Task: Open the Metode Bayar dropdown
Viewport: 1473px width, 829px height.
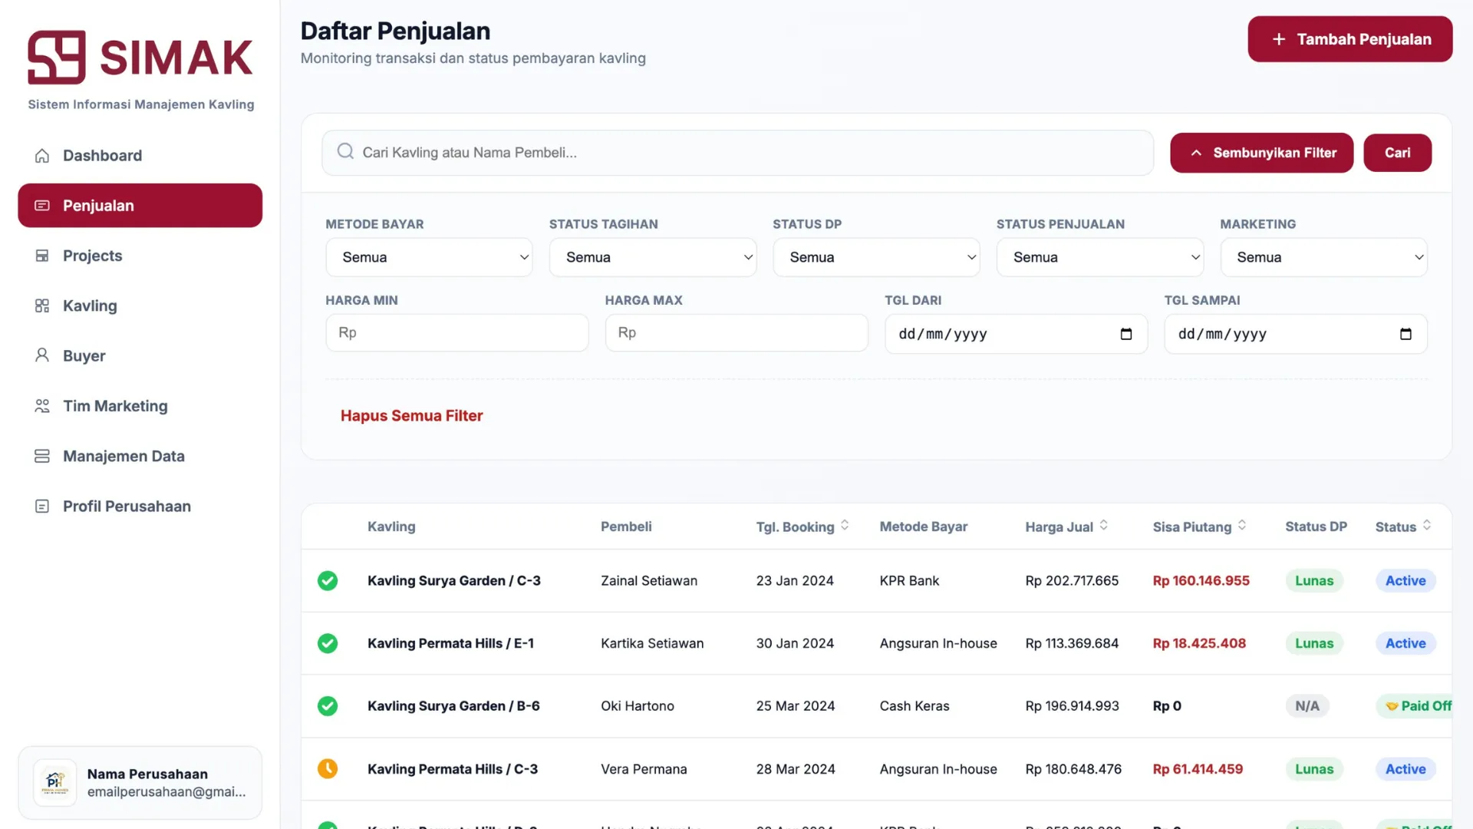Action: coord(429,257)
